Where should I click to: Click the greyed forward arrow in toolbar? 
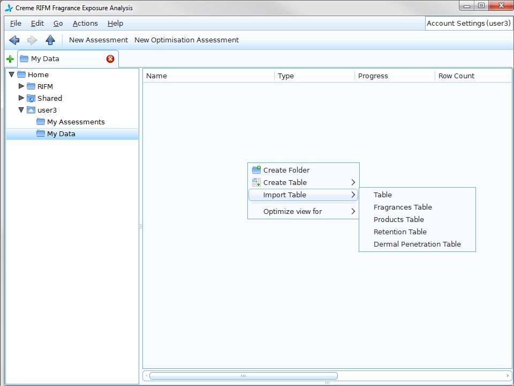pyautogui.click(x=32, y=40)
